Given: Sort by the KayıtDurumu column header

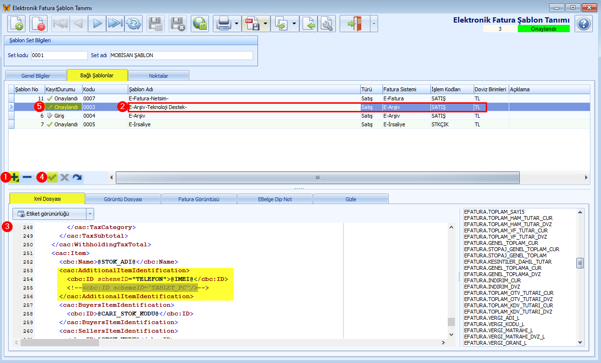Looking at the screenshot, I should (63, 89).
